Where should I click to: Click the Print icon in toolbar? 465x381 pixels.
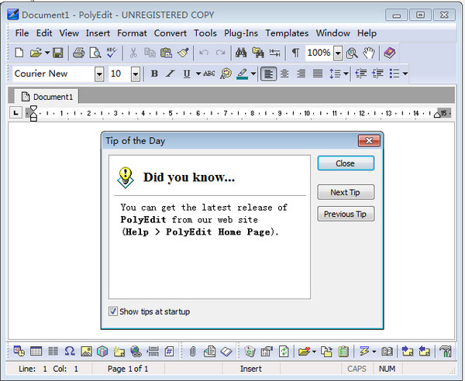tap(78, 53)
